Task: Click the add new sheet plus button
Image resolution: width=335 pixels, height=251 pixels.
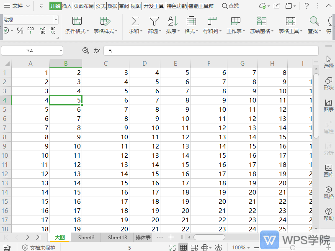Action: click(x=171, y=237)
